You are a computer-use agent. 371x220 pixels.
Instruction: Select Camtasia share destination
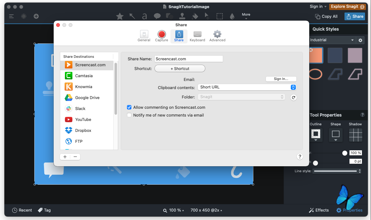tap(87, 76)
